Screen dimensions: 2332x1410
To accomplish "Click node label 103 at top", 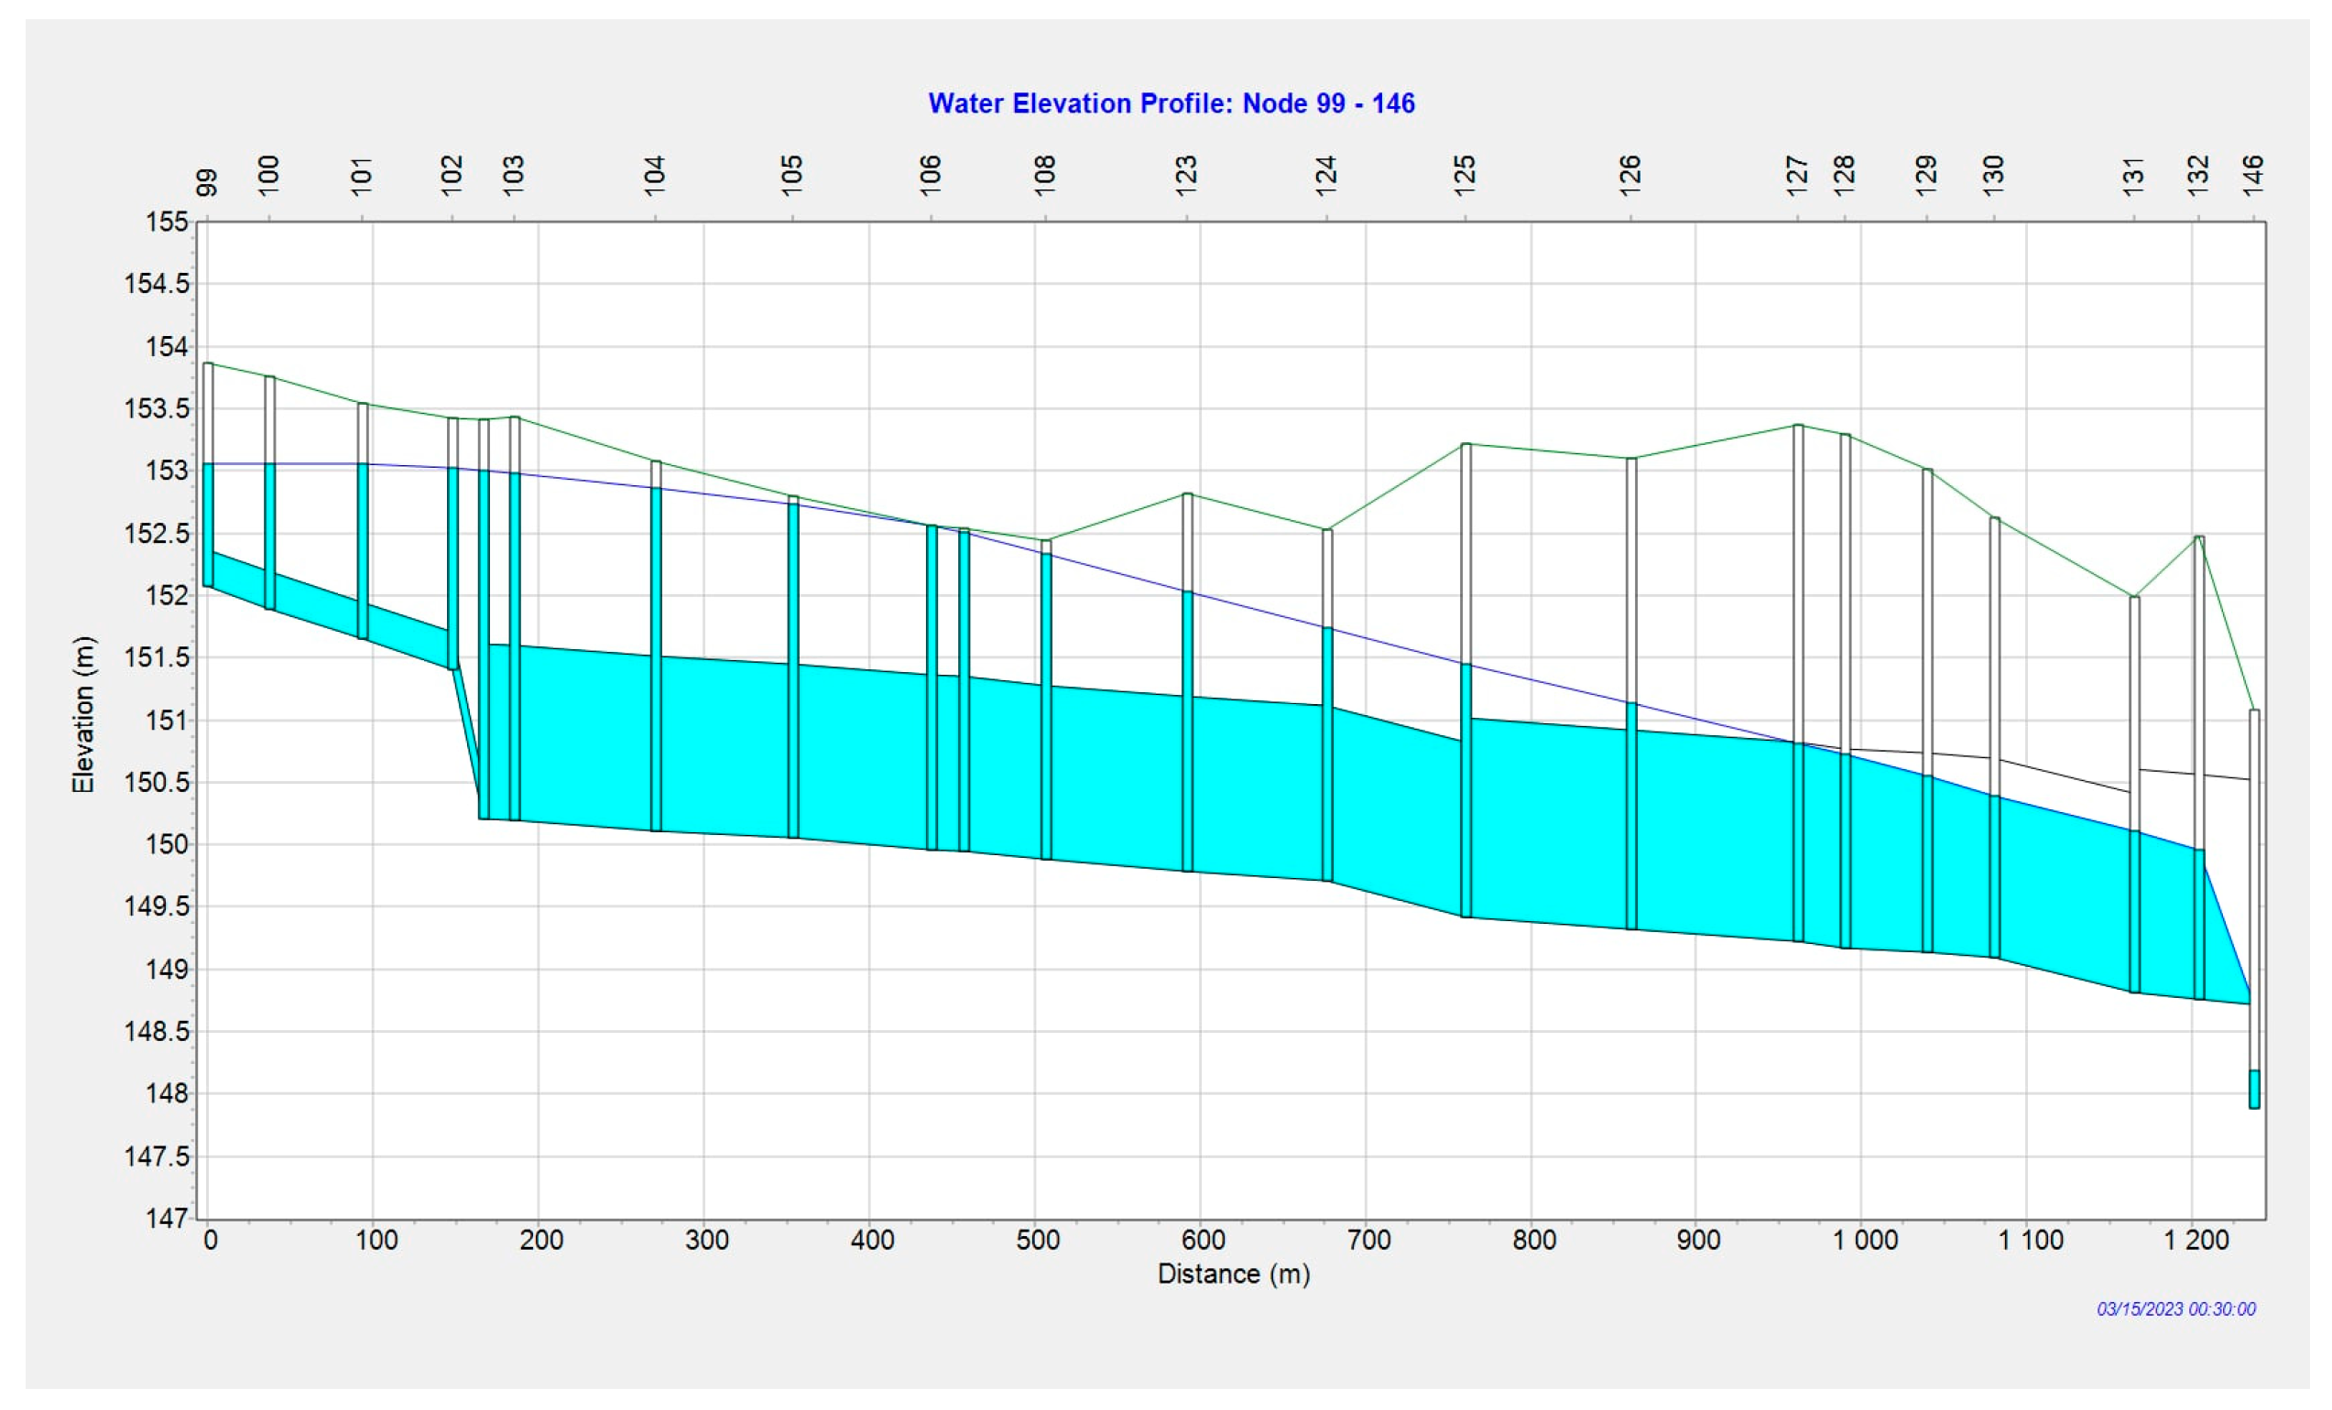I will [514, 176].
